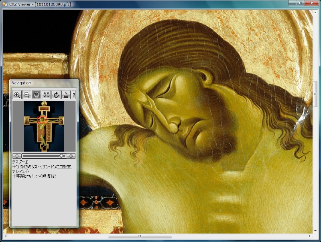Maximize the CXZ Viewer window
This screenshot has height=242, width=321.
click(x=301, y=3)
